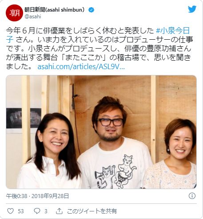Open the Twitter bird logo
203x219 pixels.
(192, 9)
